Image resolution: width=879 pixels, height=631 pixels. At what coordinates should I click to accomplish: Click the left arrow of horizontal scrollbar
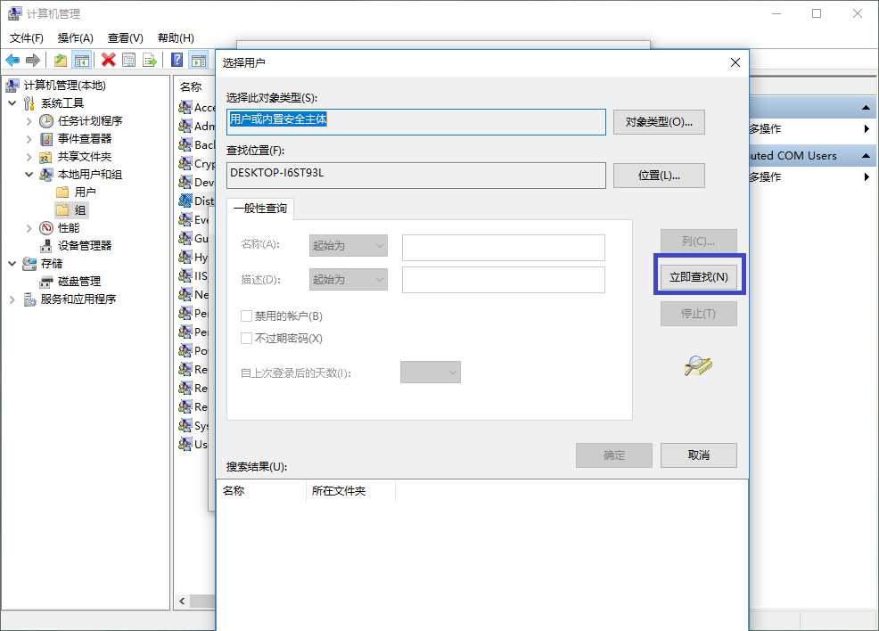click(182, 602)
